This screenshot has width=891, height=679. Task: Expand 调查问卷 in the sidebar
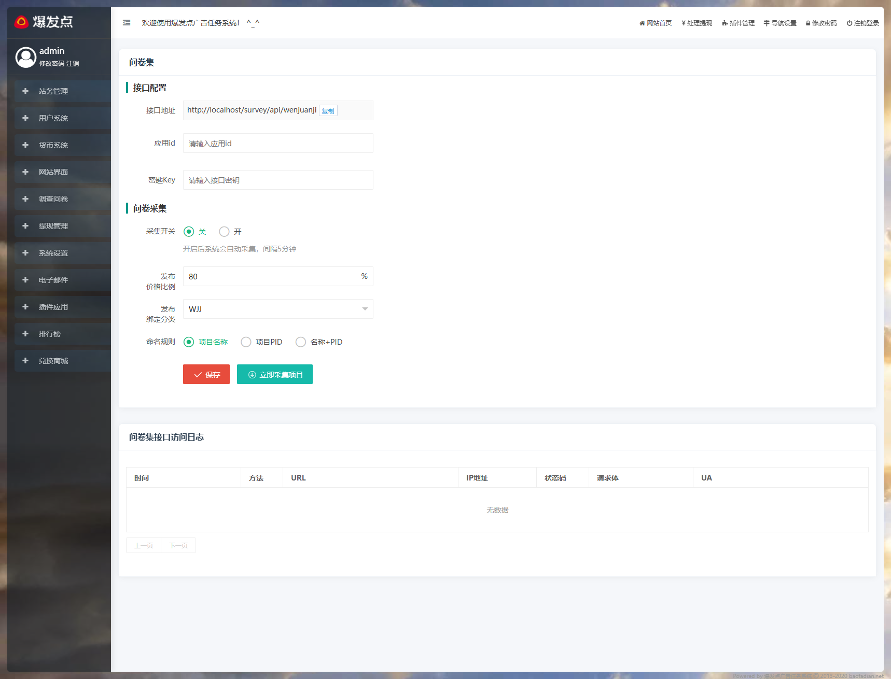click(x=53, y=199)
